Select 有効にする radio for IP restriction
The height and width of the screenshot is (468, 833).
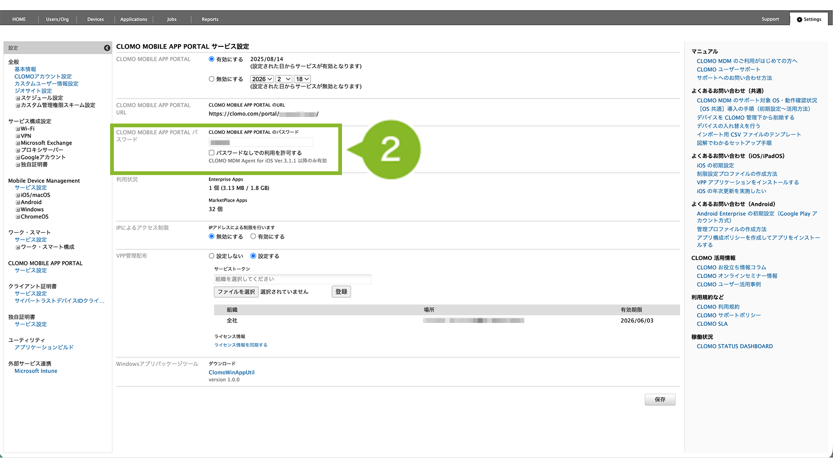click(x=253, y=237)
